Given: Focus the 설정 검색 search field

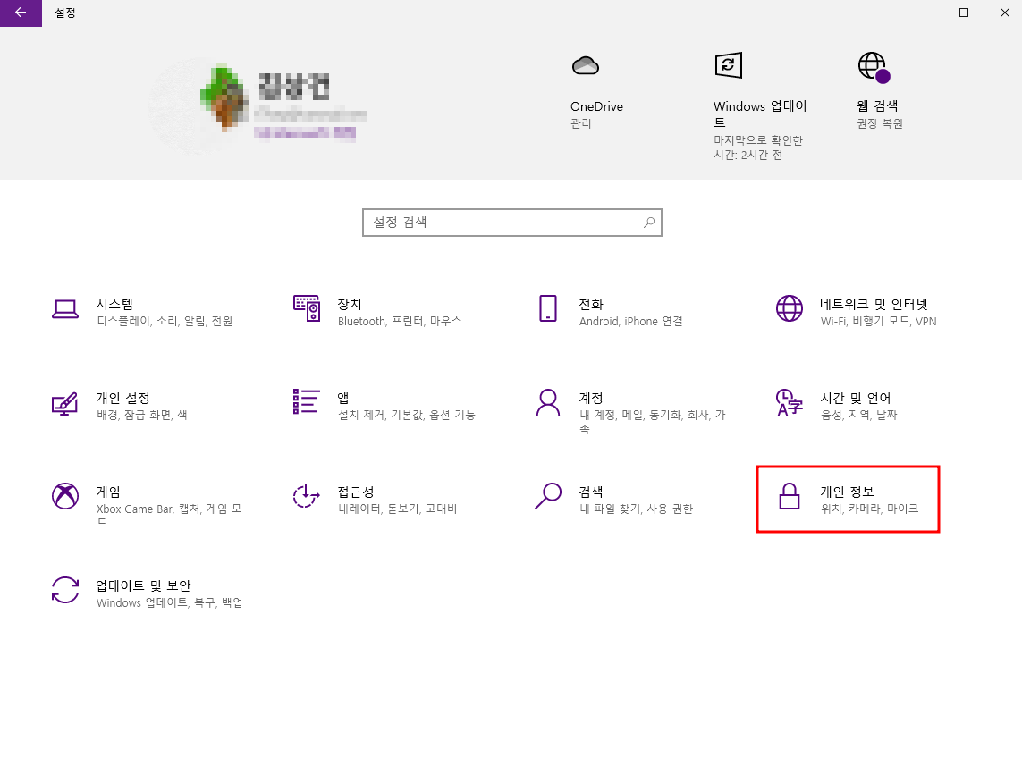Looking at the screenshot, I should click(512, 223).
